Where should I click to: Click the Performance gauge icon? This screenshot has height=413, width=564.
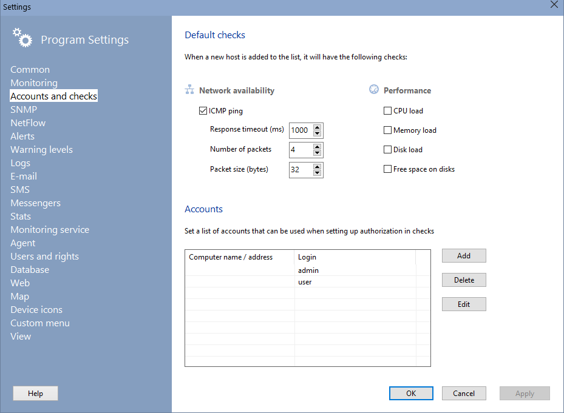tap(374, 90)
